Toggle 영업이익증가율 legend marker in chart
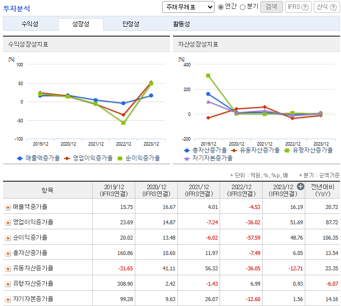Image resolution: width=341 pixels, height=306 pixels. coord(67,158)
